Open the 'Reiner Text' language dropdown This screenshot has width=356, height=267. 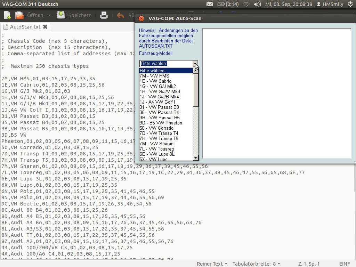tap(212, 264)
